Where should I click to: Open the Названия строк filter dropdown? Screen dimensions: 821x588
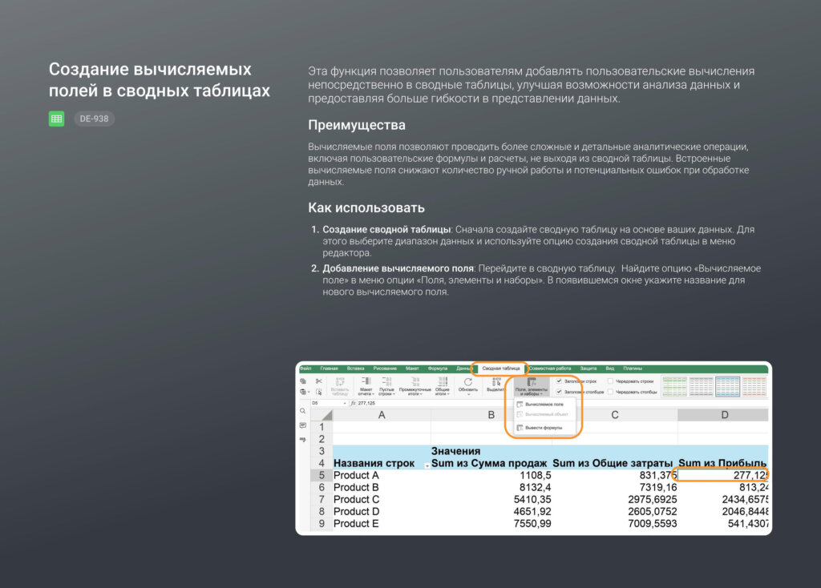click(426, 465)
